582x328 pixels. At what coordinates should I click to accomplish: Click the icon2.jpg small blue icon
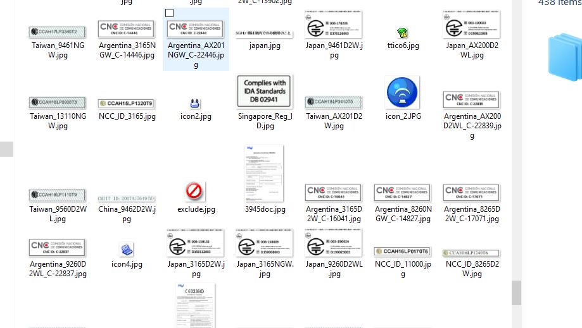click(195, 103)
